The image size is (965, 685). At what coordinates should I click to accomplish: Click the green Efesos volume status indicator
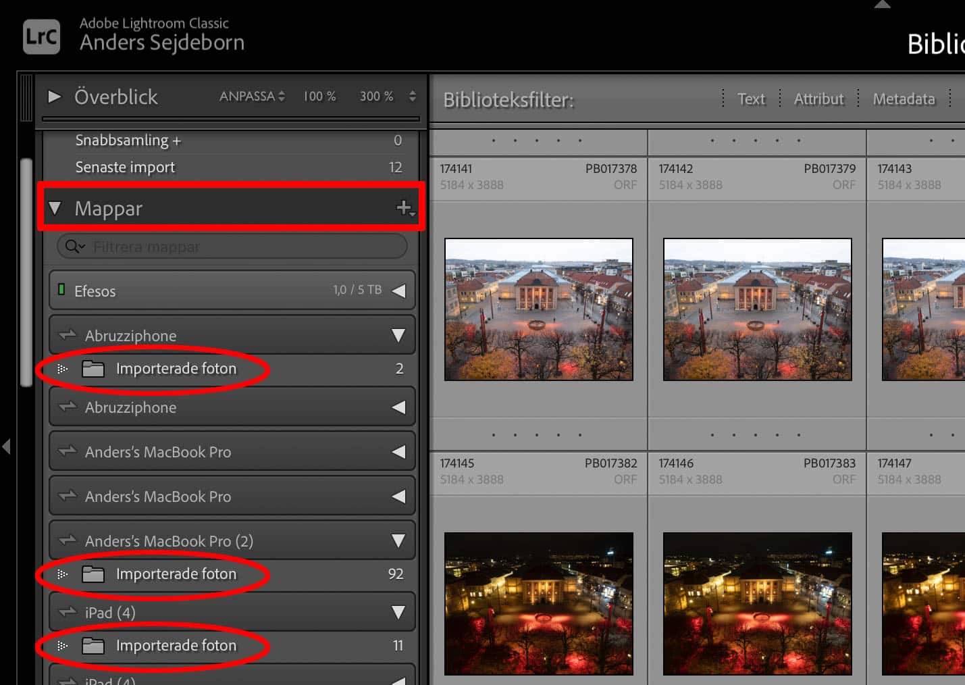click(61, 290)
